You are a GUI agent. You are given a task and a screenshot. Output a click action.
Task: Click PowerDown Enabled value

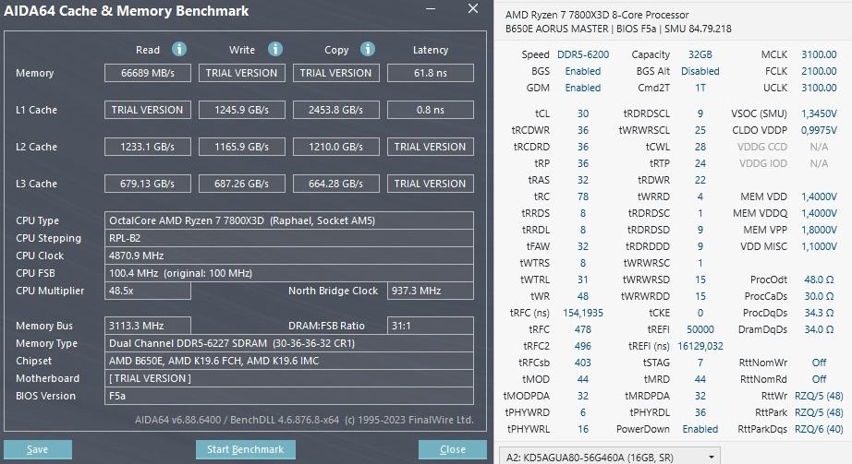[700, 429]
